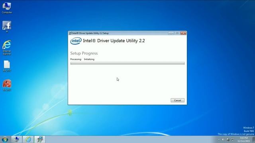Viewport: 255px width, 143px height.
Task: Click the 'Setup Progress' heading
Action: click(x=84, y=53)
